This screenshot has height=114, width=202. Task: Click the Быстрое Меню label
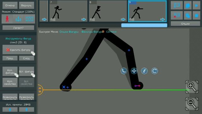click(49, 32)
